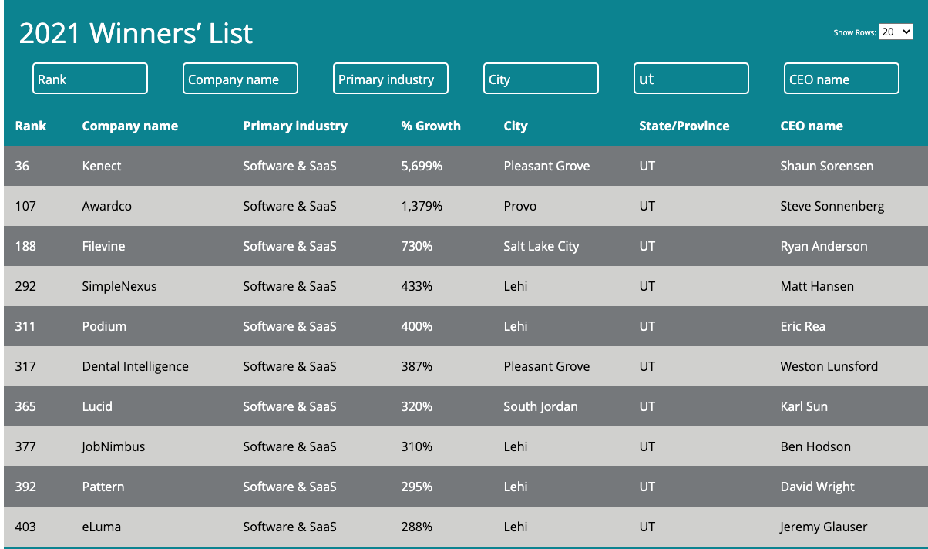Viewport: 928px width, 549px height.
Task: Click the 5,699% growth value
Action: tap(422, 166)
